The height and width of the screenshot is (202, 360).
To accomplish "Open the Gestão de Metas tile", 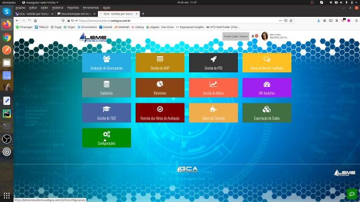I will pos(214,88).
